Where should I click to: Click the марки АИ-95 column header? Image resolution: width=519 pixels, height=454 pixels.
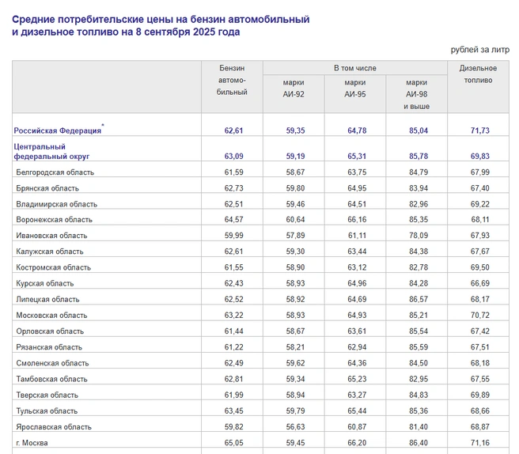(355, 89)
